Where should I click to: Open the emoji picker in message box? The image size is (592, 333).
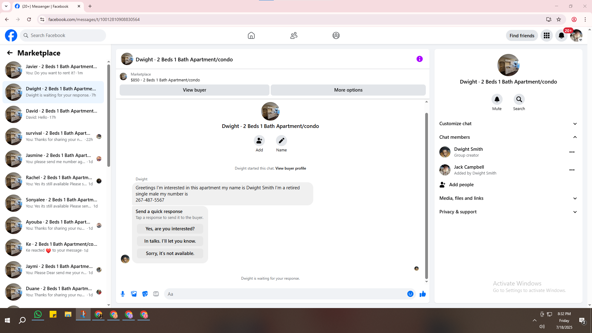click(x=410, y=294)
